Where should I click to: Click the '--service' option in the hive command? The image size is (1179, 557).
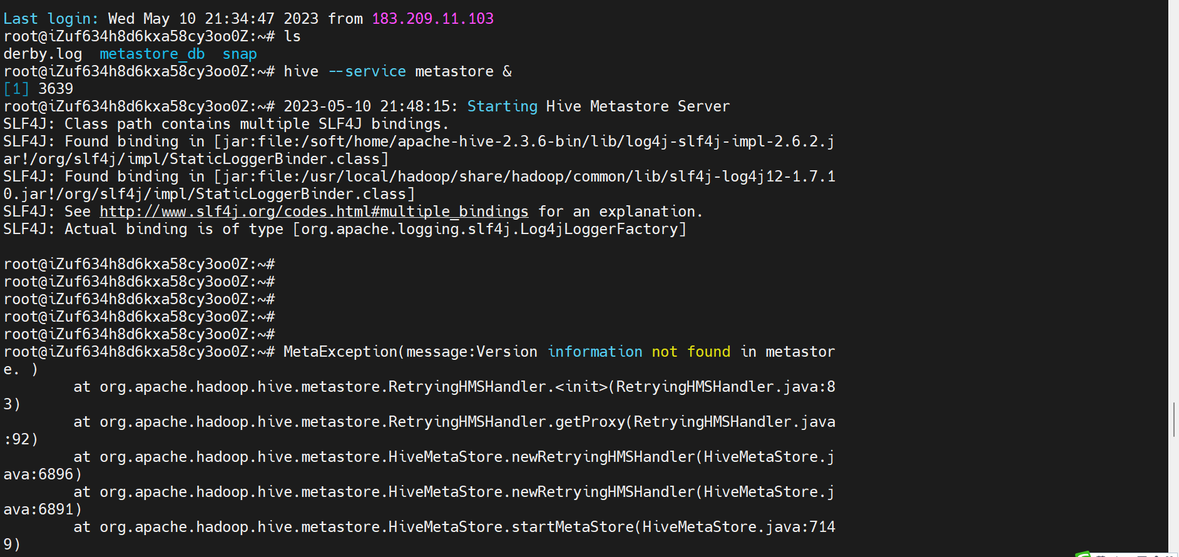point(367,71)
